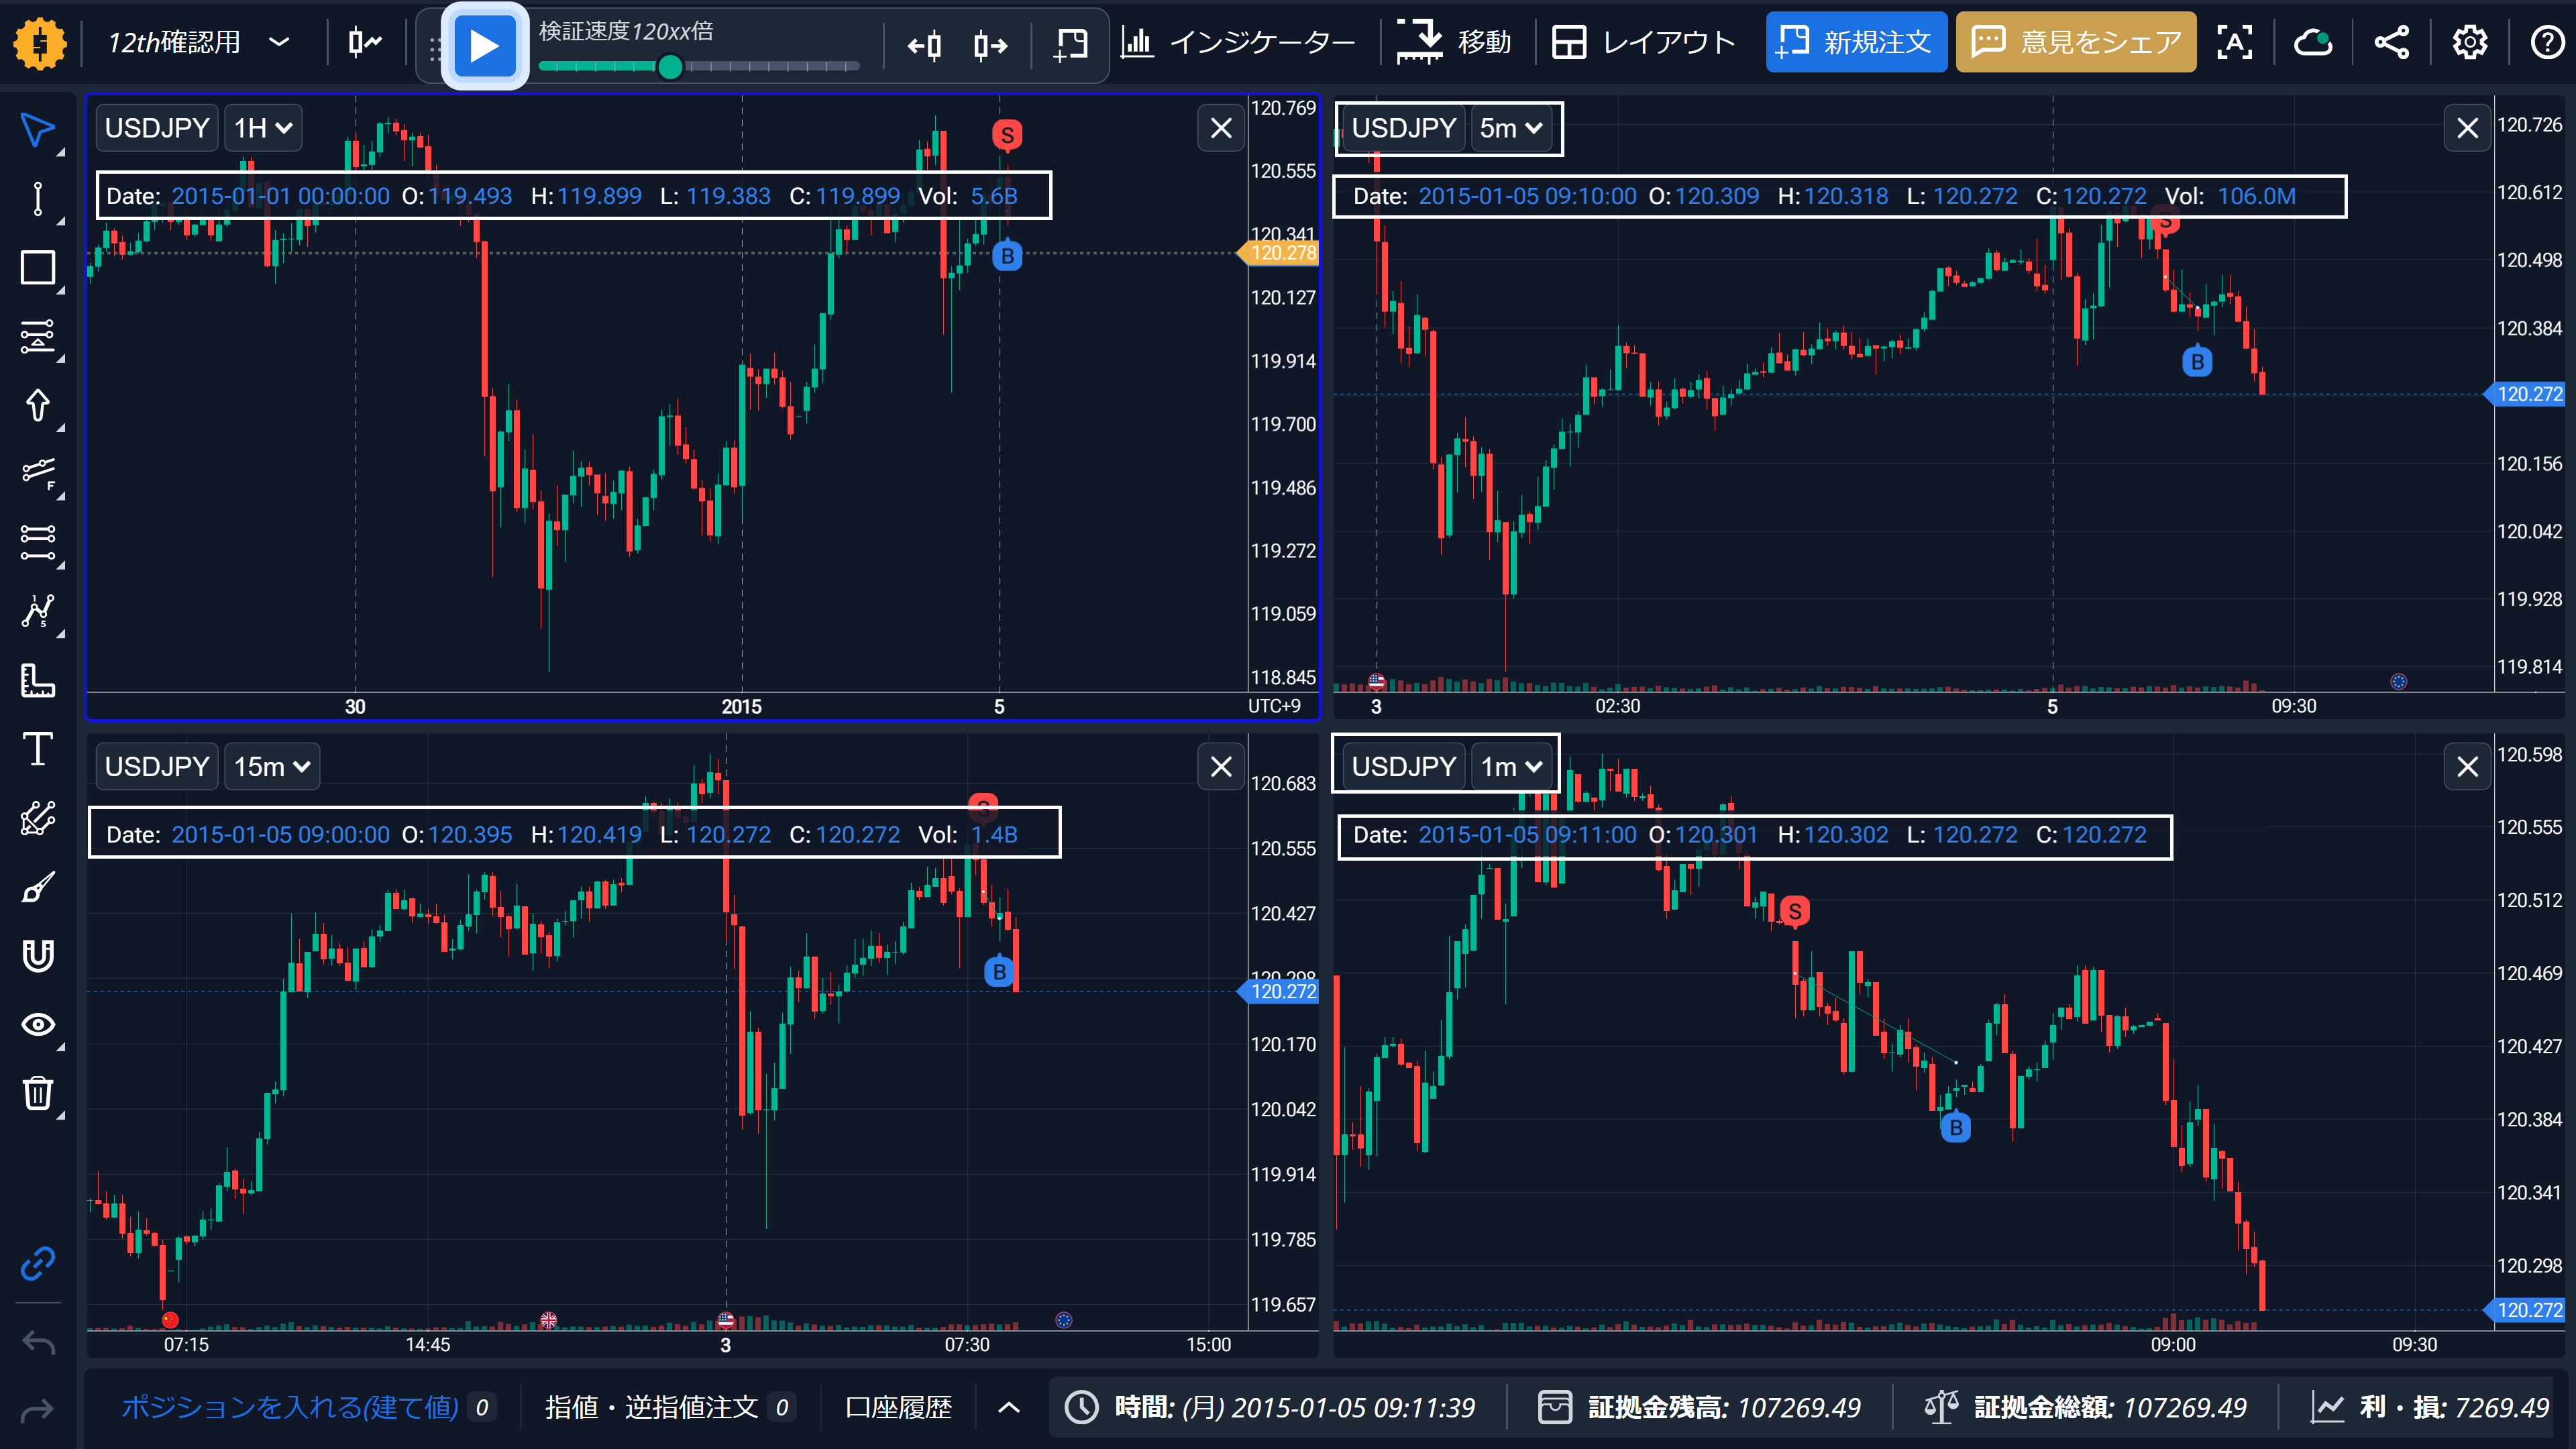2576x1449 pixels.
Task: Click the trash delete drawings icon
Action: tap(38, 1093)
